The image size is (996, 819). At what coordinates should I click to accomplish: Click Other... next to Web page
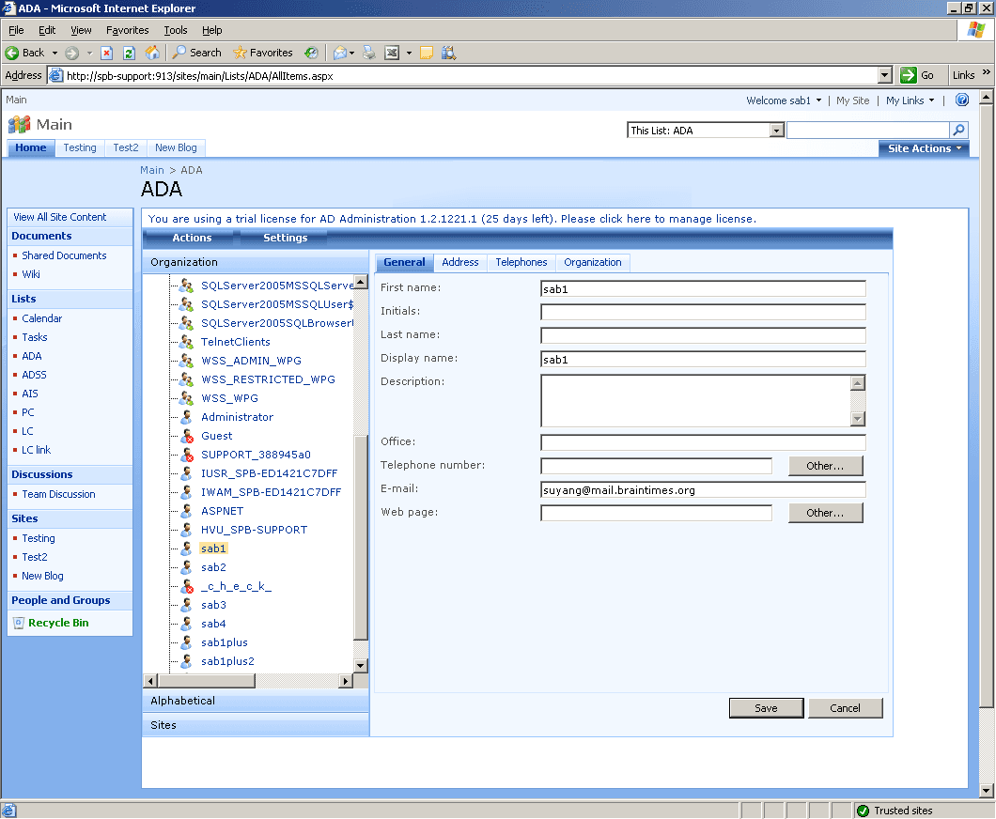point(825,513)
